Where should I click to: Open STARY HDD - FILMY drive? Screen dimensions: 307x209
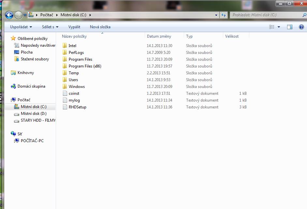click(38, 120)
